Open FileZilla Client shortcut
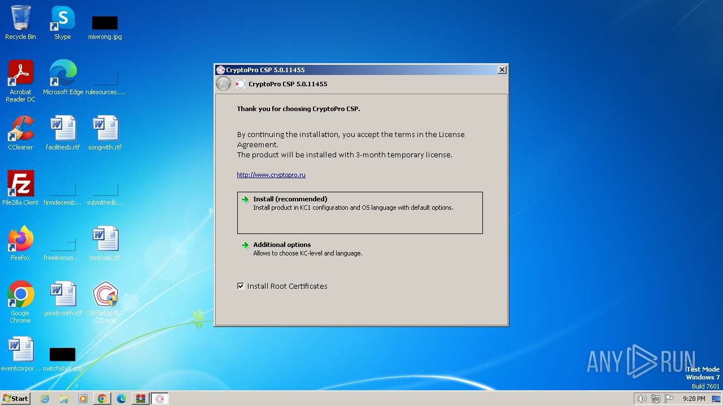Image resolution: width=723 pixels, height=406 pixels. click(x=20, y=188)
